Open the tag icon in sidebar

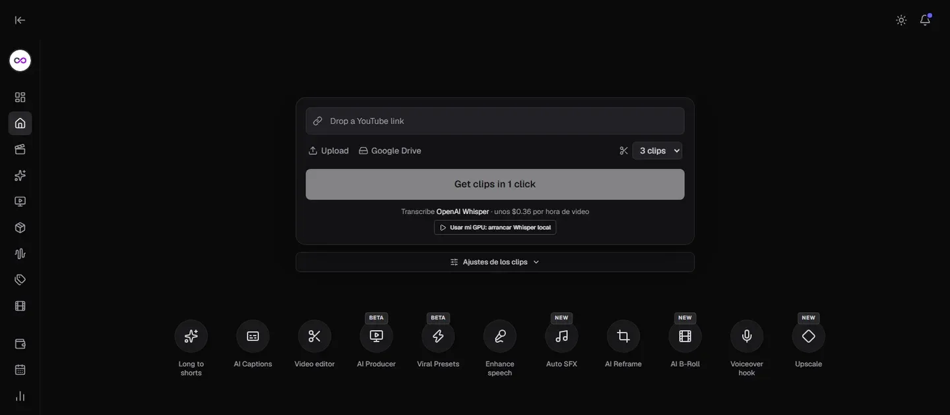point(20,280)
